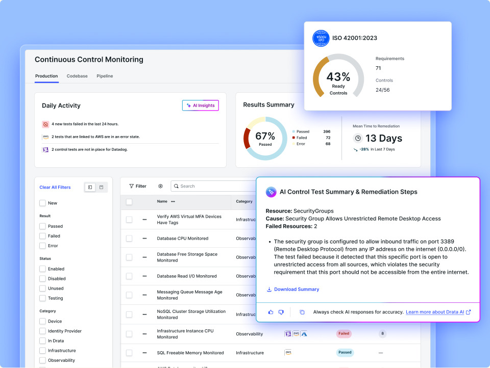
Task: Click the Failed status badge
Action: pos(344,333)
